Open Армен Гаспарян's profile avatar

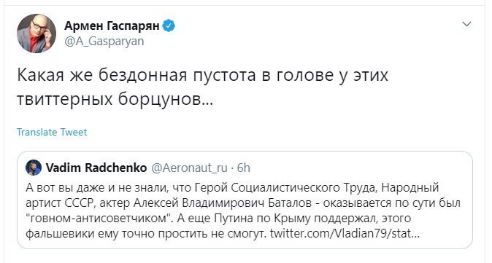pyautogui.click(x=36, y=34)
